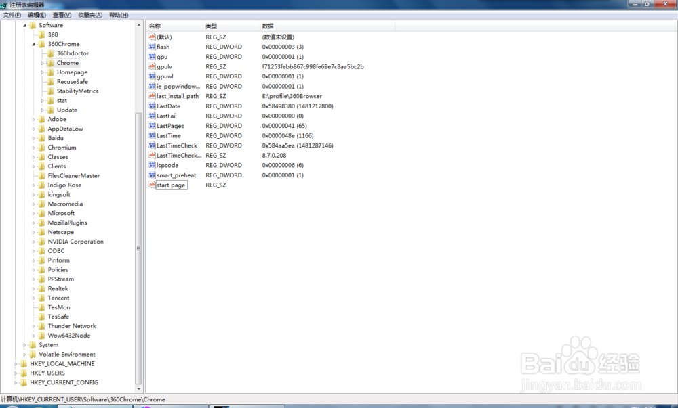Click the System folder icon
Image resolution: width=678 pixels, height=408 pixels.
33,345
